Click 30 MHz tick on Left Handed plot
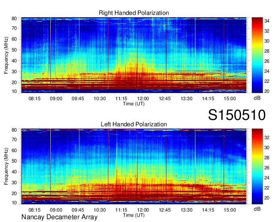This screenshot has height=222, width=274. [14, 183]
